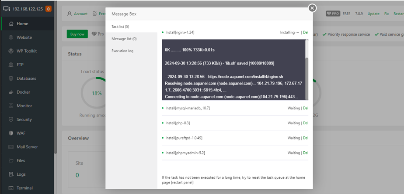Image resolution: width=404 pixels, height=194 pixels.
Task: Click the orange notification badge showing 0
Action: pos(48,9)
